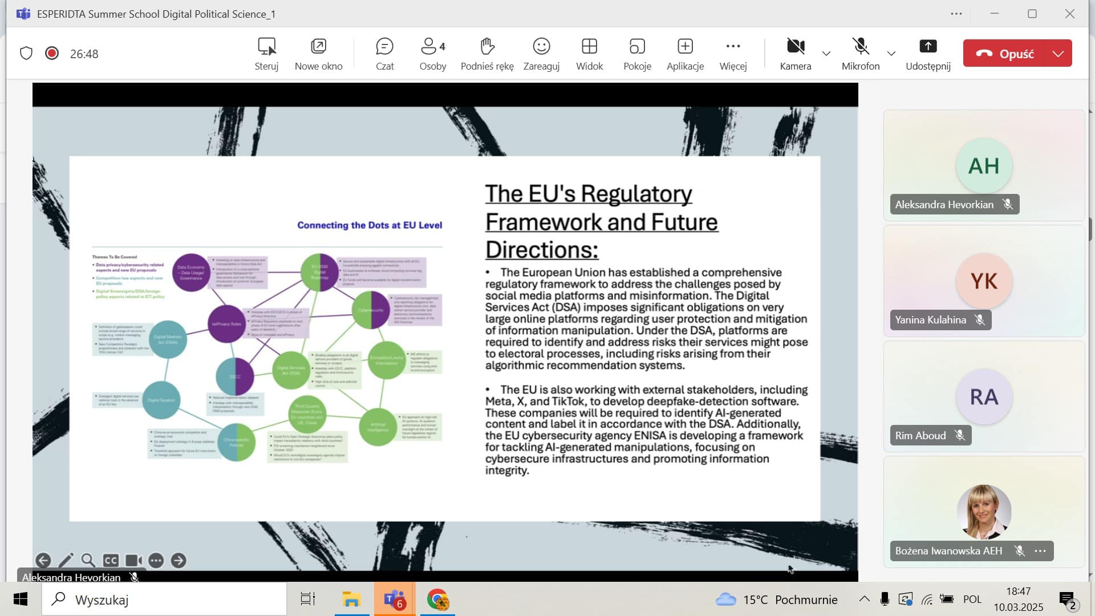Open reactions with Zareaguj
The width and height of the screenshot is (1095, 616).
coord(541,54)
